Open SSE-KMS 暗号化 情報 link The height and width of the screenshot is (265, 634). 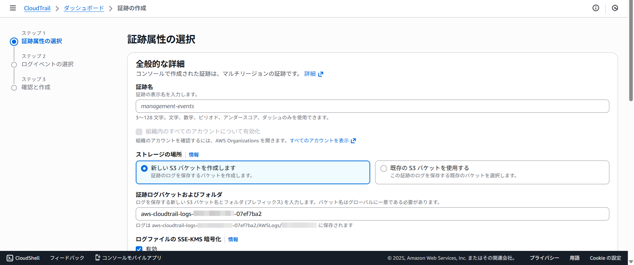(x=233, y=239)
